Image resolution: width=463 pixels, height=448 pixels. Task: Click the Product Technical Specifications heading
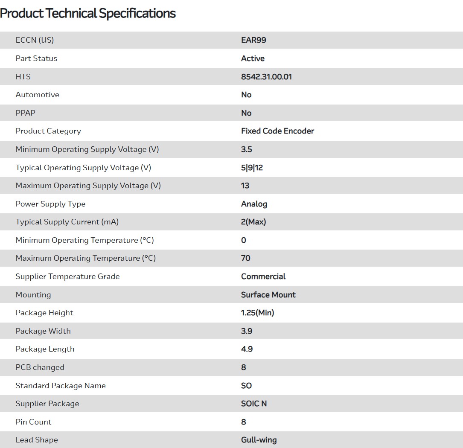click(88, 13)
